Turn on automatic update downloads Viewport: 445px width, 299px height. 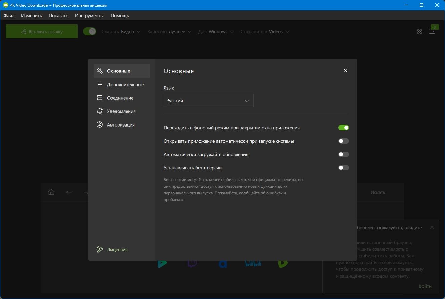(x=343, y=154)
